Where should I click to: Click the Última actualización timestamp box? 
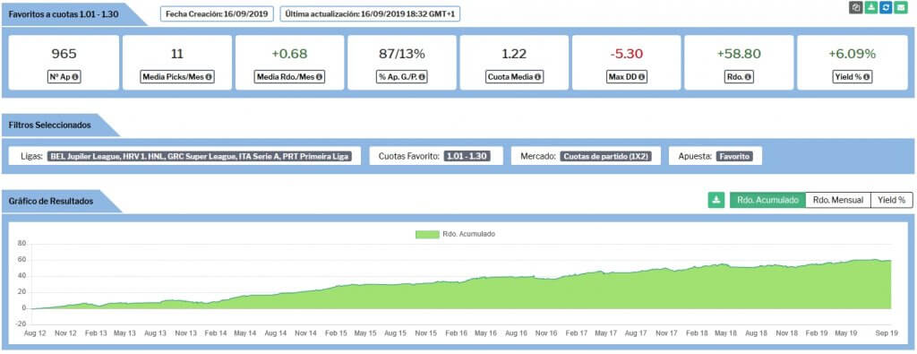[x=370, y=14]
